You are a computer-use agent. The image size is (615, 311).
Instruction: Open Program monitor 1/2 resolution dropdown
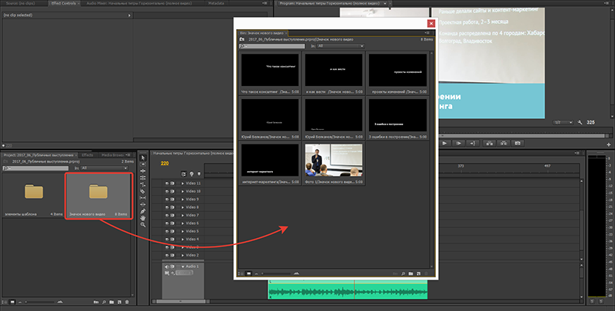(x=564, y=122)
